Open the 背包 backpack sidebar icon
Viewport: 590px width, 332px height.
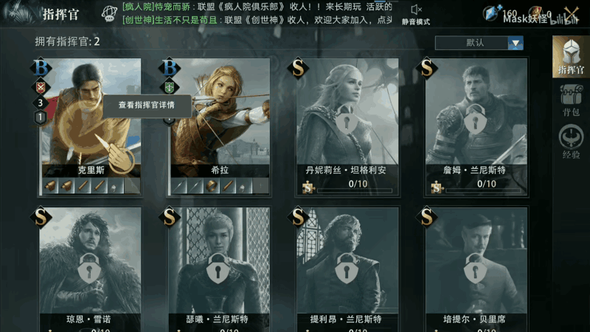pyautogui.click(x=571, y=100)
